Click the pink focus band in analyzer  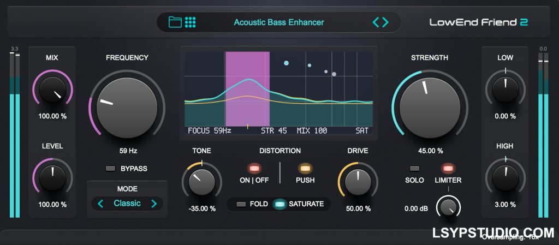(x=247, y=89)
